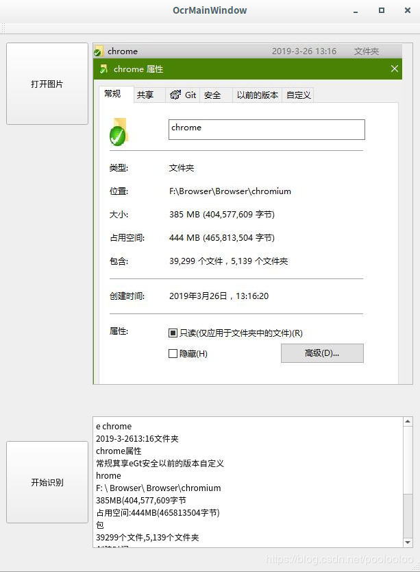Click the chrome file list row icon
Viewport: 420px width, 572px height.
click(x=99, y=51)
